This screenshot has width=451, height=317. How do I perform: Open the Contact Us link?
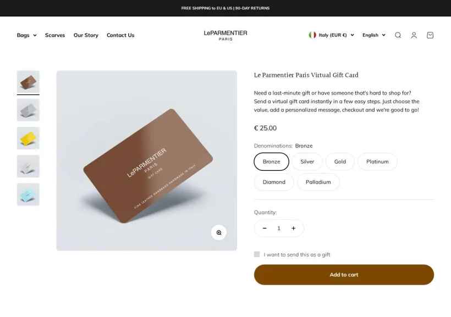coord(120,35)
